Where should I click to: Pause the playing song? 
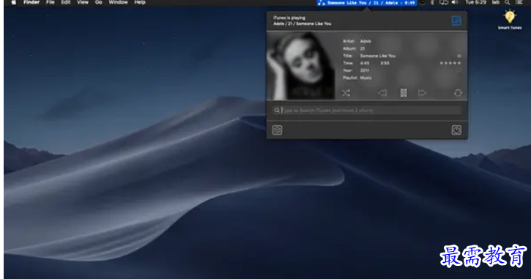[x=404, y=93]
